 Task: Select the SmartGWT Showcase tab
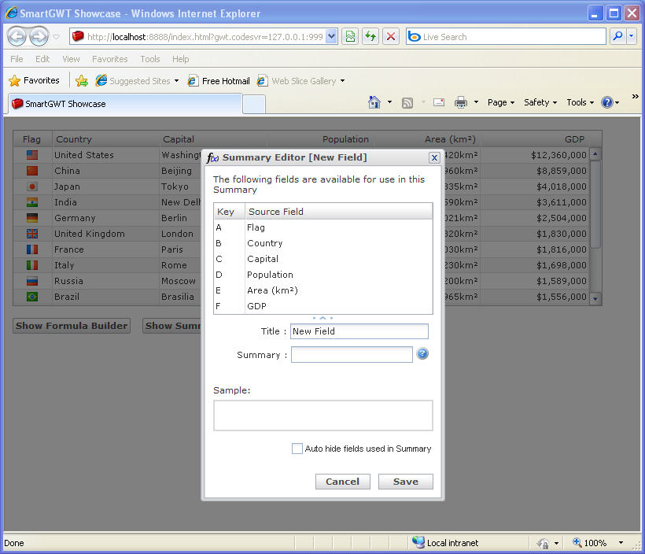click(x=124, y=104)
